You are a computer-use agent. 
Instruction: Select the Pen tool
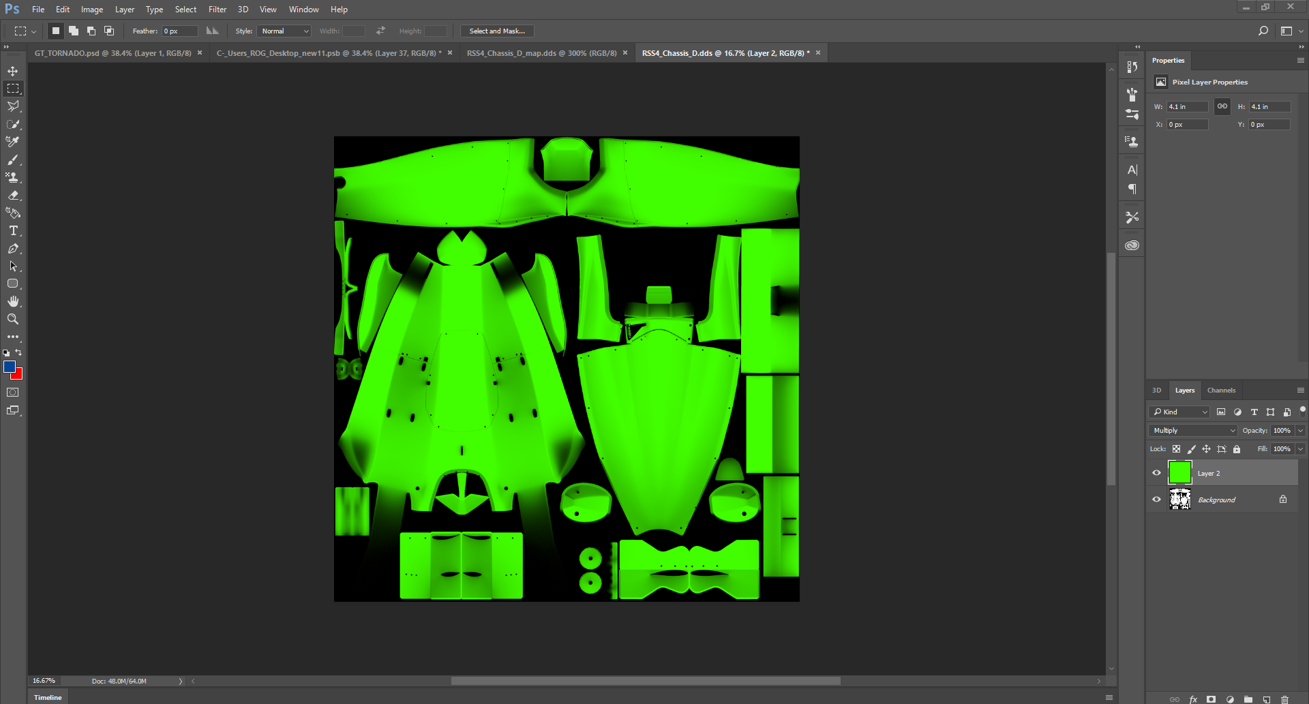13,248
